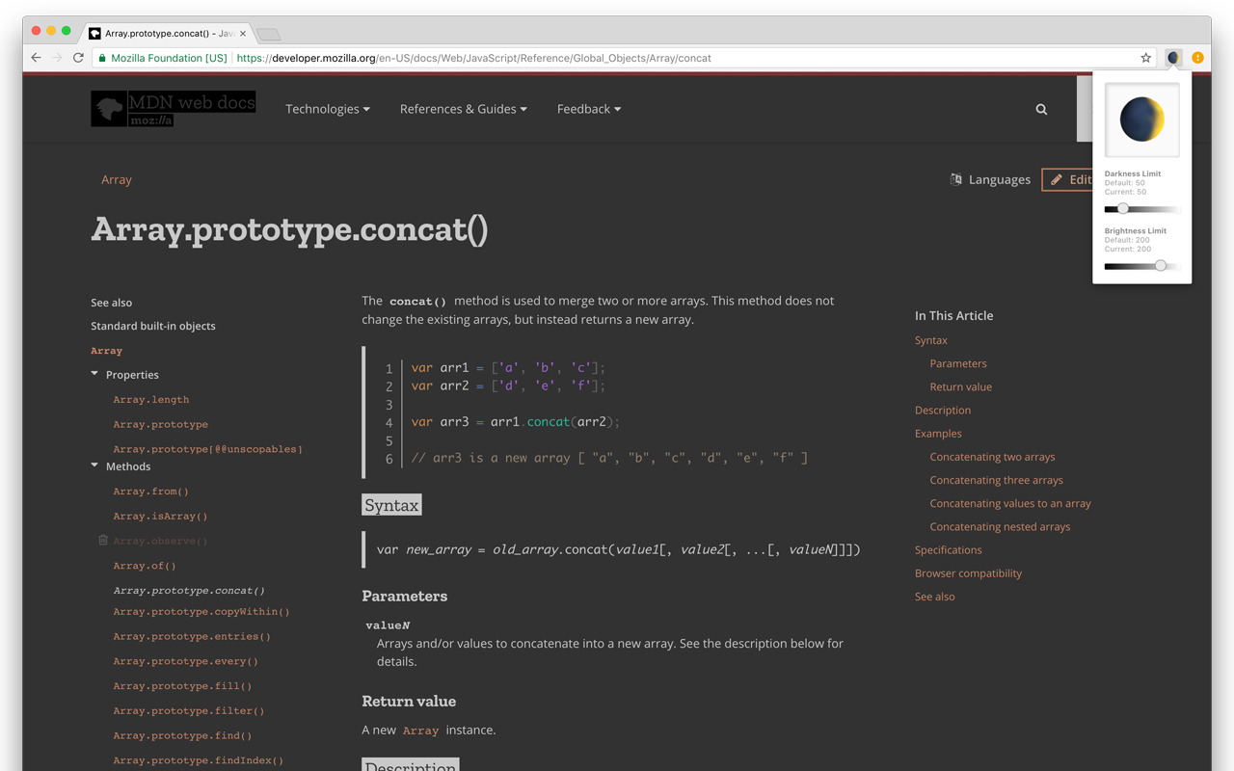Open the MDN search magnifier icon

[1041, 109]
